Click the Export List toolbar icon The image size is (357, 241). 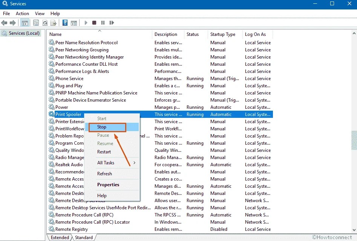point(54,23)
